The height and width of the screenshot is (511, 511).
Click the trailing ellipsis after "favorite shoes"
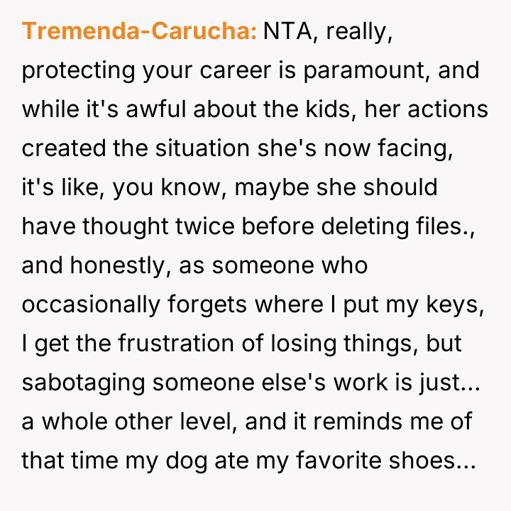pyautogui.click(x=467, y=461)
